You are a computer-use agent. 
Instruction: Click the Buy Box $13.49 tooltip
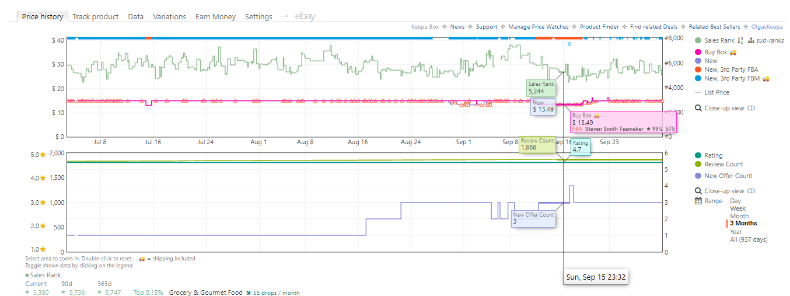(x=623, y=122)
